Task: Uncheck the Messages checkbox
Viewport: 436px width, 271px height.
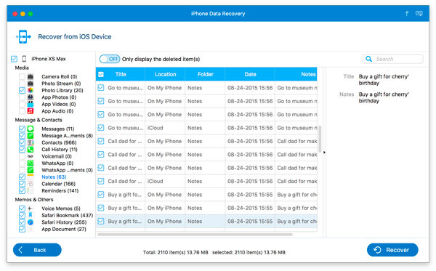Action: pyautogui.click(x=22, y=129)
